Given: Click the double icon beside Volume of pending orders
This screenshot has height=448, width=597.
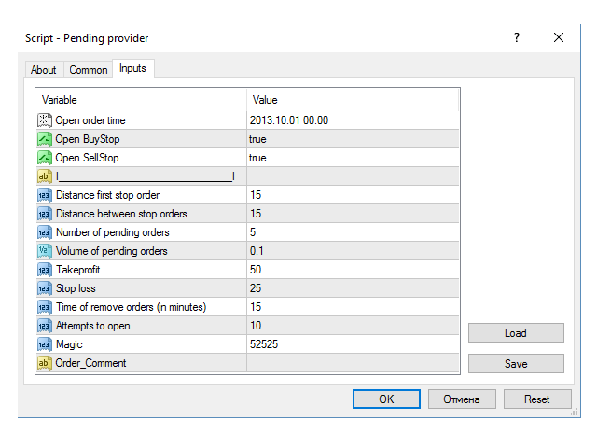Looking at the screenshot, I should [45, 251].
